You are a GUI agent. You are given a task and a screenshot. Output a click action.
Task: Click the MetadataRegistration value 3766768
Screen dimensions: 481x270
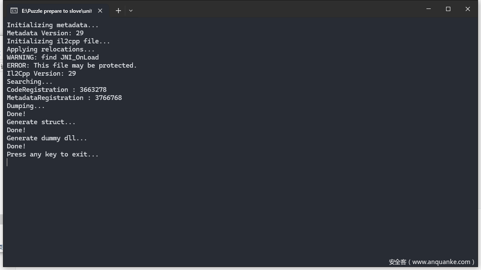coord(108,98)
